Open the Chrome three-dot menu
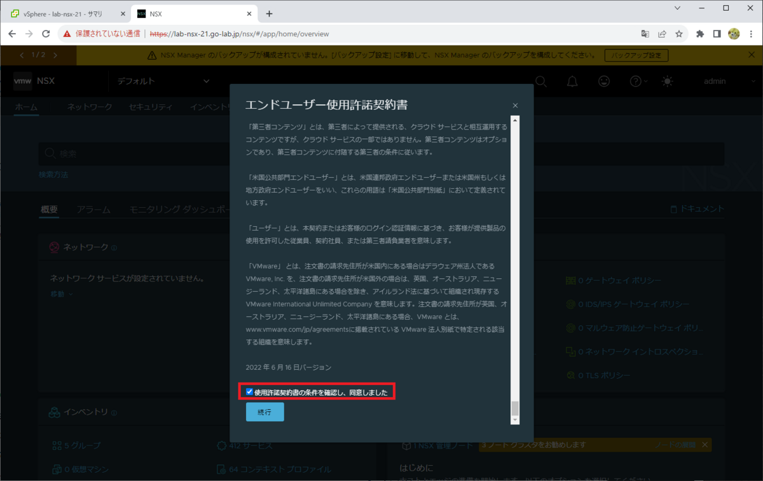The width and height of the screenshot is (763, 481). (x=751, y=34)
